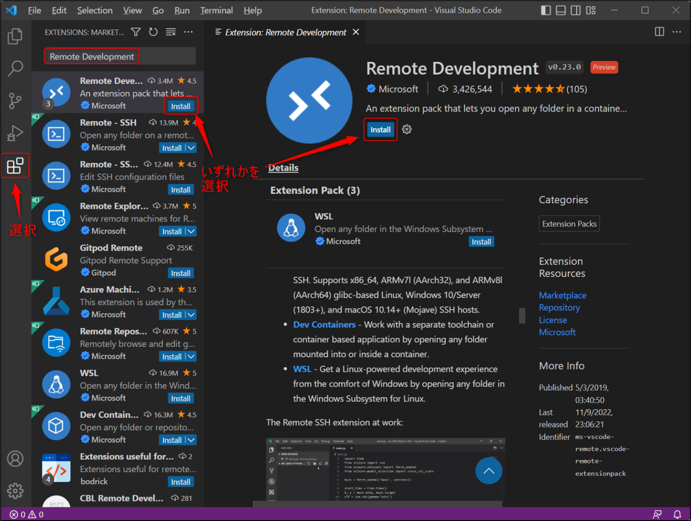The width and height of the screenshot is (691, 521).
Task: Split the editor using the split icon
Action: (660, 32)
